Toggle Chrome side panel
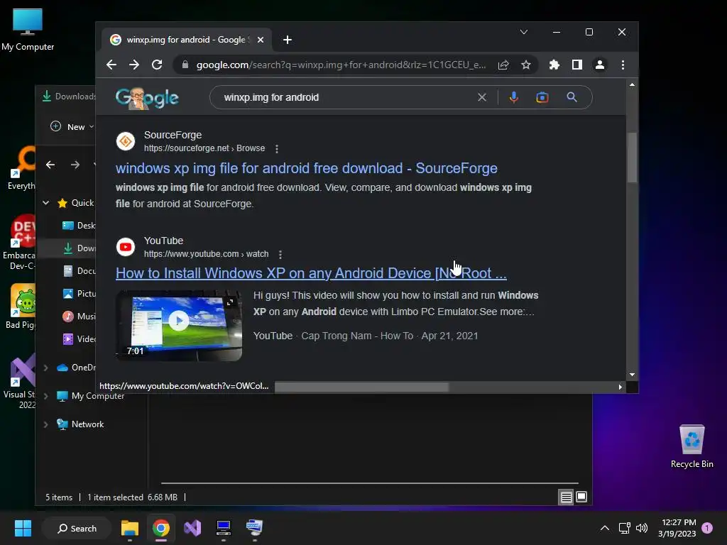 point(576,65)
